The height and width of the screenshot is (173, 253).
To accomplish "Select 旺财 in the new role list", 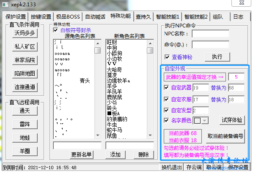I will (112, 42).
